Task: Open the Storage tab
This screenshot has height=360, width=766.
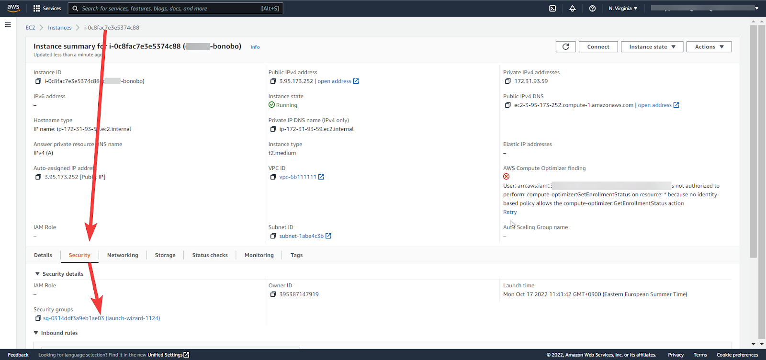Action: coord(165,255)
